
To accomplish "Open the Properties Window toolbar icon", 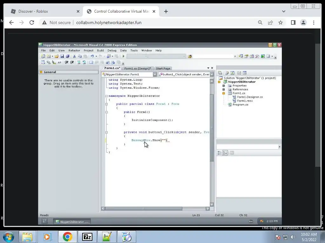I will 246,56.
